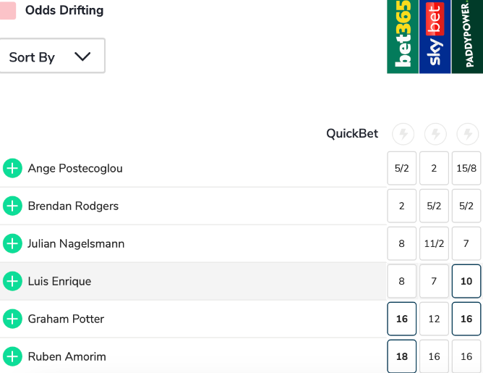Add Julian Nagelsmann using the plus icon

click(12, 244)
